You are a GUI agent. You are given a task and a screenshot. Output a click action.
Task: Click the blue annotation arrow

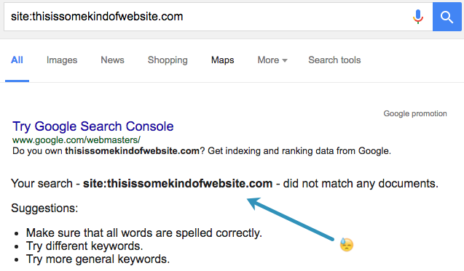pyautogui.click(x=291, y=219)
